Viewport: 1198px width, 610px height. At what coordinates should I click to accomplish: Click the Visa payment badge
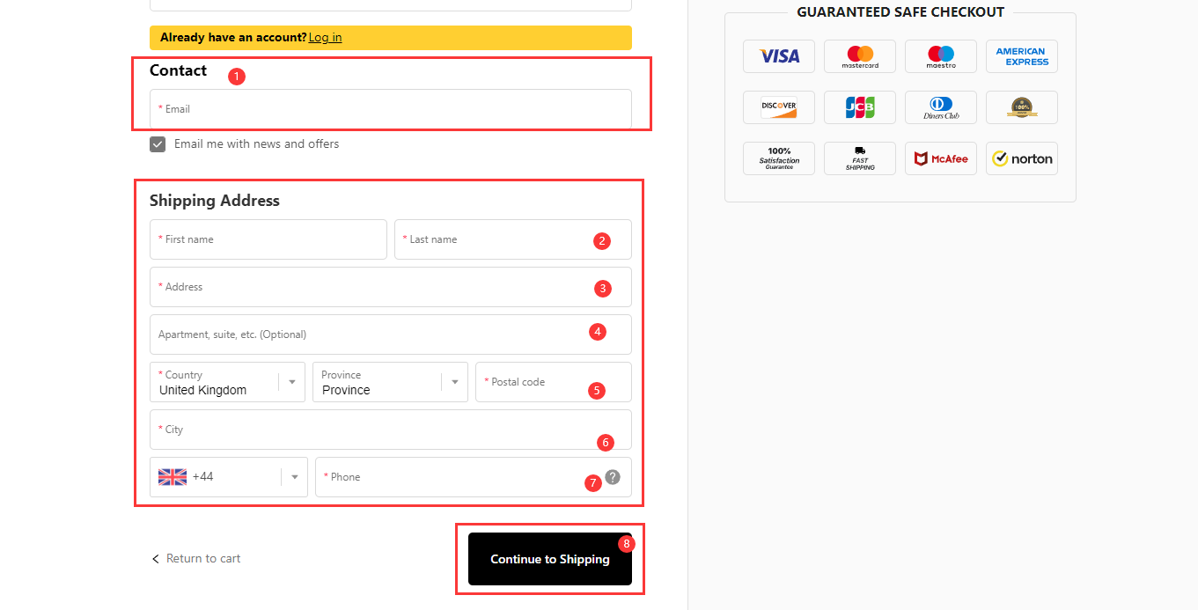[x=778, y=56]
